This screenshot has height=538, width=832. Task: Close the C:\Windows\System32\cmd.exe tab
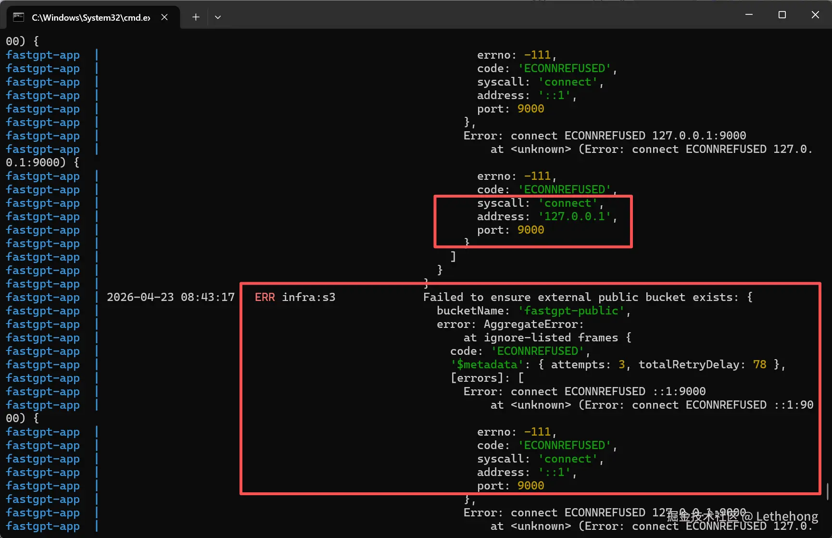pos(164,17)
